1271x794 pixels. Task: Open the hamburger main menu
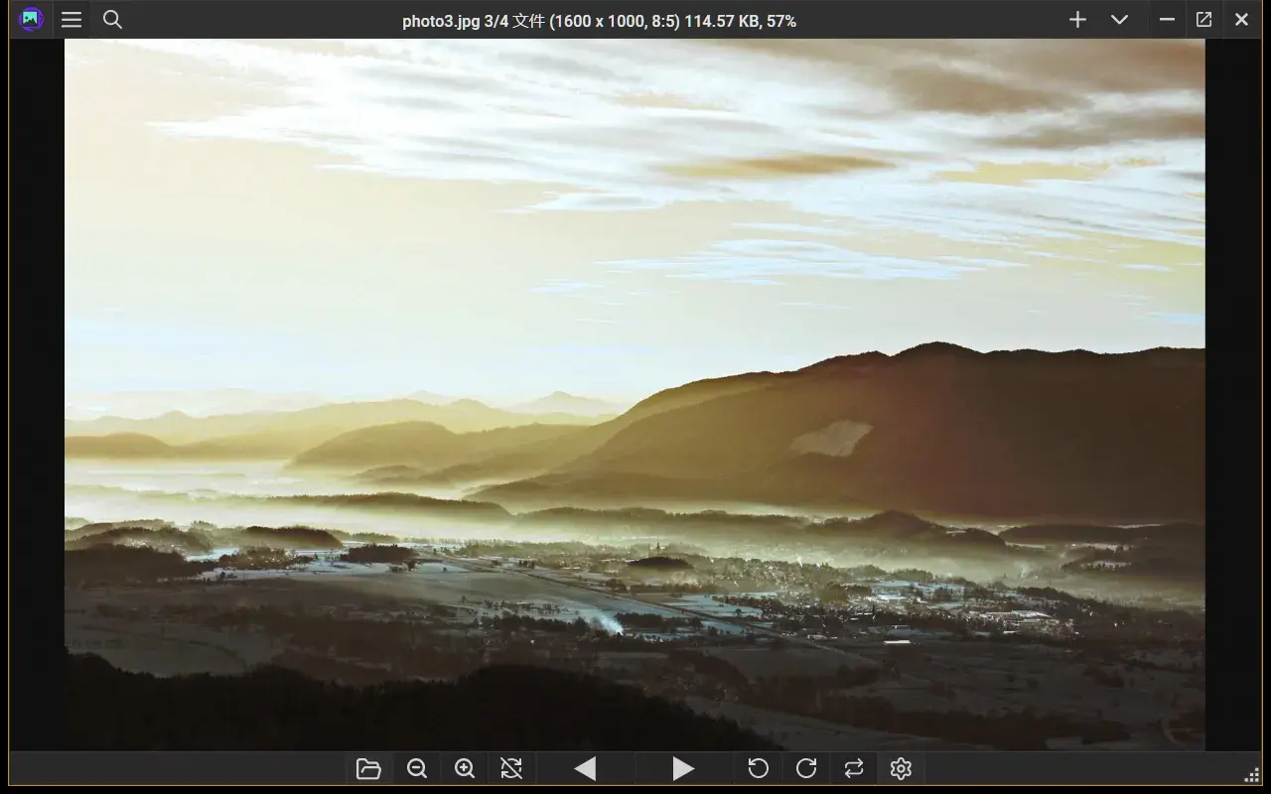tap(71, 20)
